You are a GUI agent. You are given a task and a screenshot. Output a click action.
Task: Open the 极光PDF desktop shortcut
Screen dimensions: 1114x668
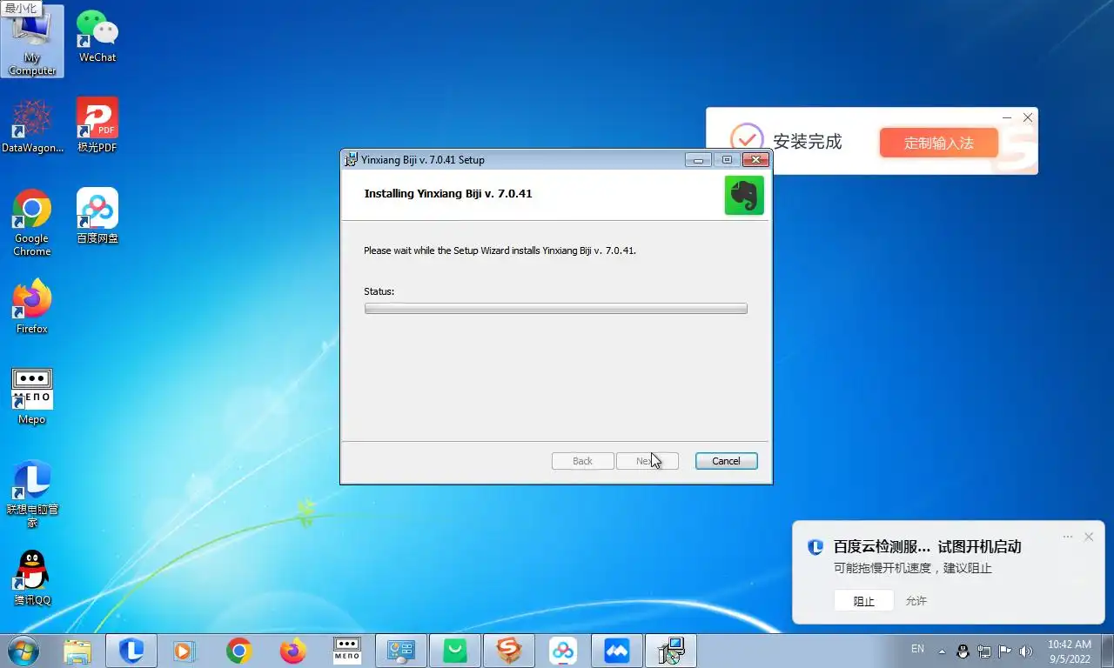pos(97,126)
